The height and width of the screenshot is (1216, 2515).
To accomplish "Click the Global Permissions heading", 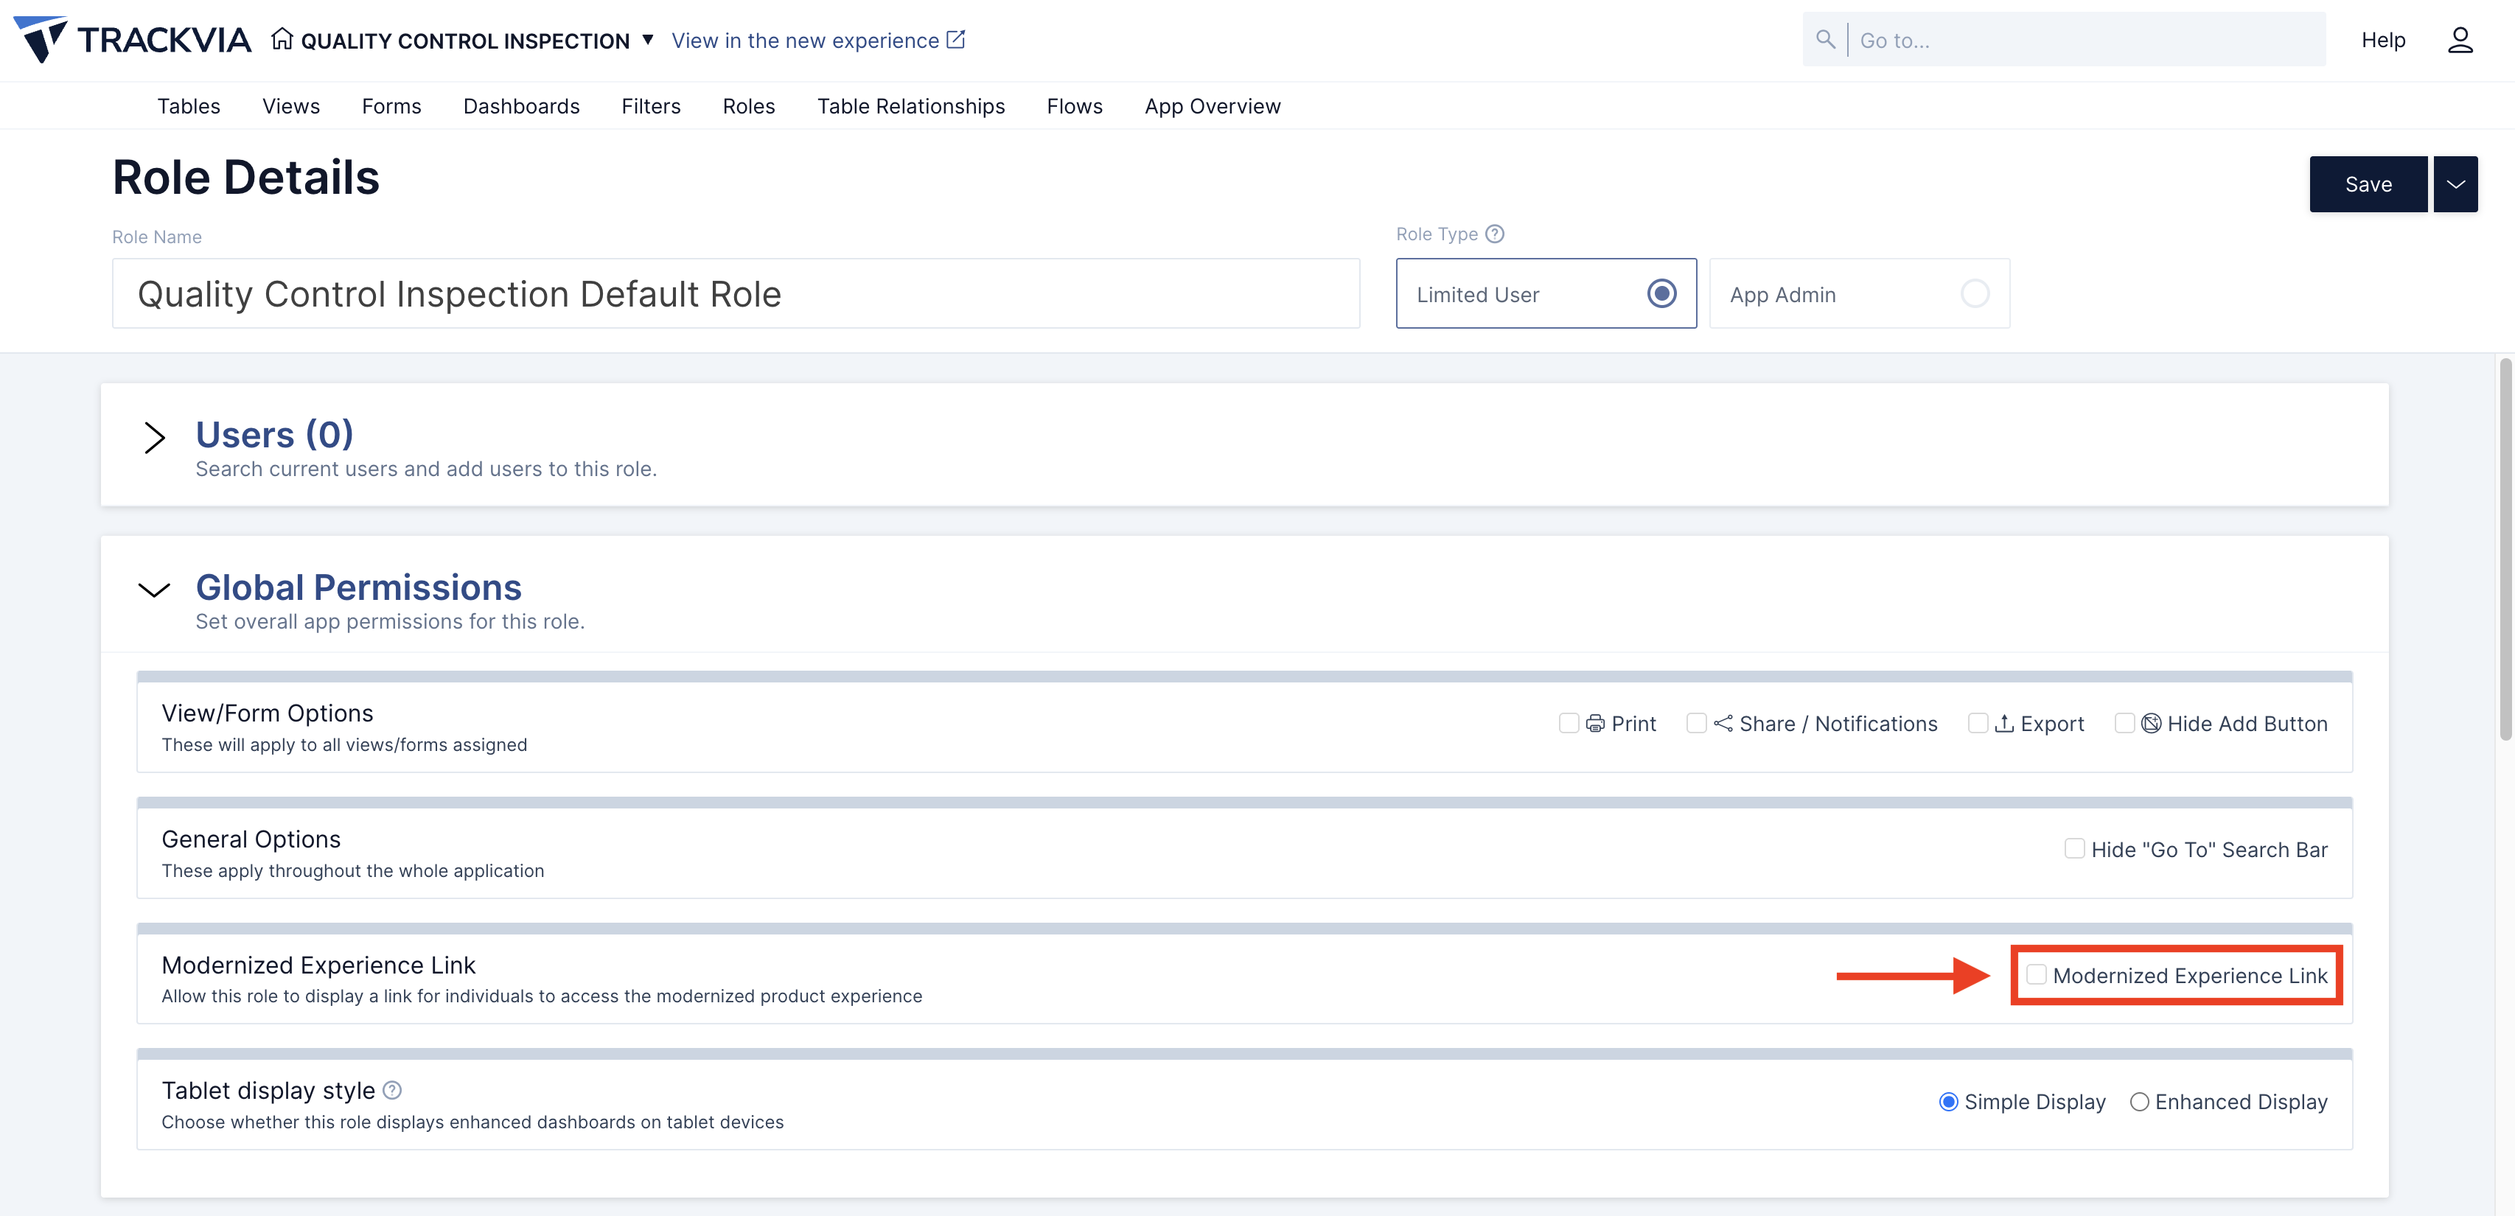I will click(358, 587).
